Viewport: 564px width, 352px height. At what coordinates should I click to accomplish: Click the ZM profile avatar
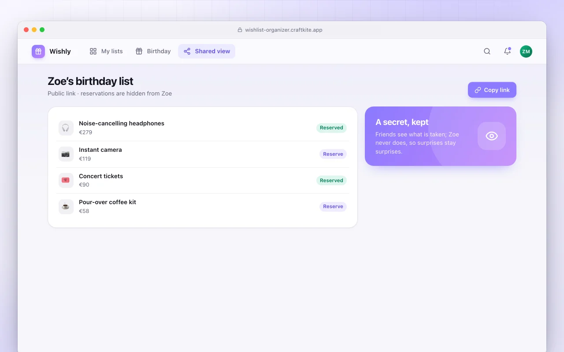(526, 51)
